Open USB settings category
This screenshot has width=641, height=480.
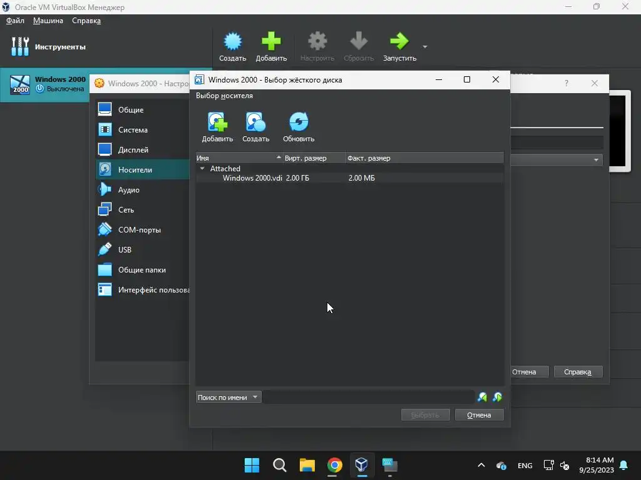click(x=142, y=250)
